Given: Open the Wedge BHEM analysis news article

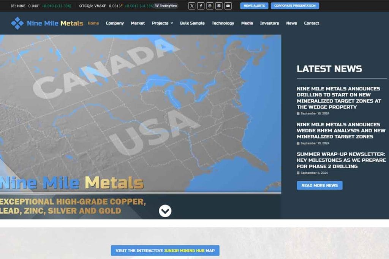Looking at the screenshot, I should (341, 130).
